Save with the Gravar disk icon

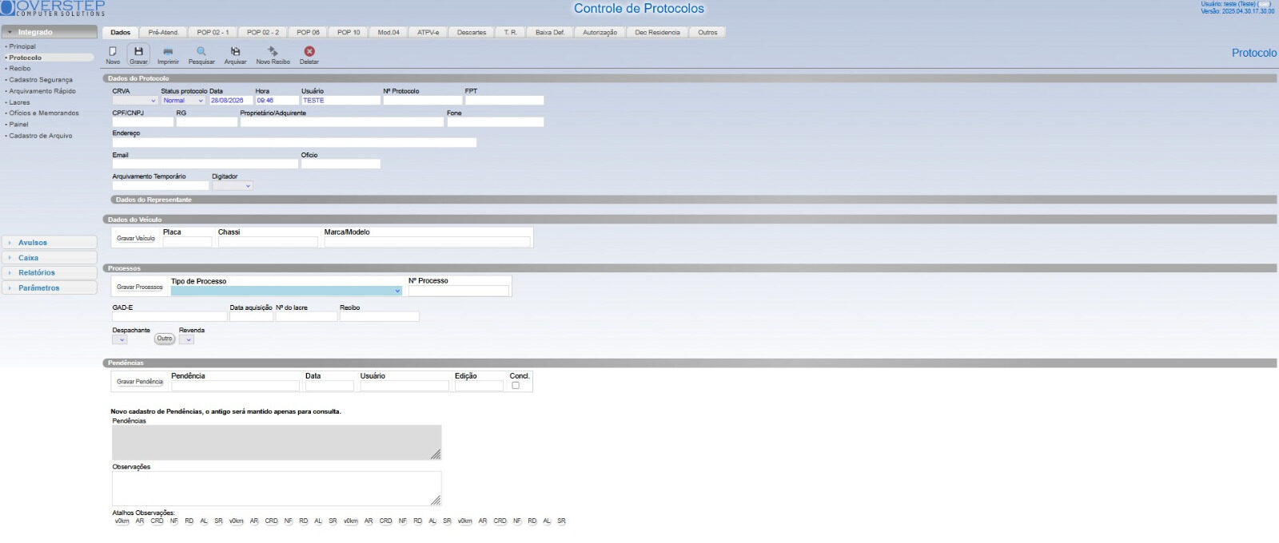tap(138, 54)
